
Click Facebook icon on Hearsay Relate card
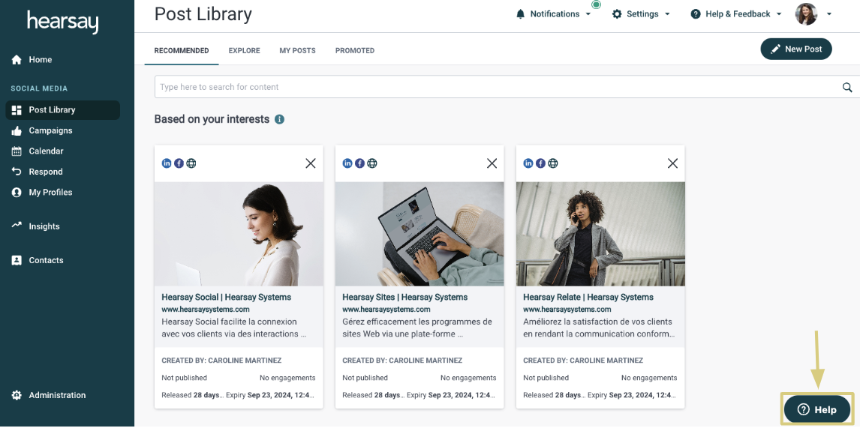click(540, 163)
